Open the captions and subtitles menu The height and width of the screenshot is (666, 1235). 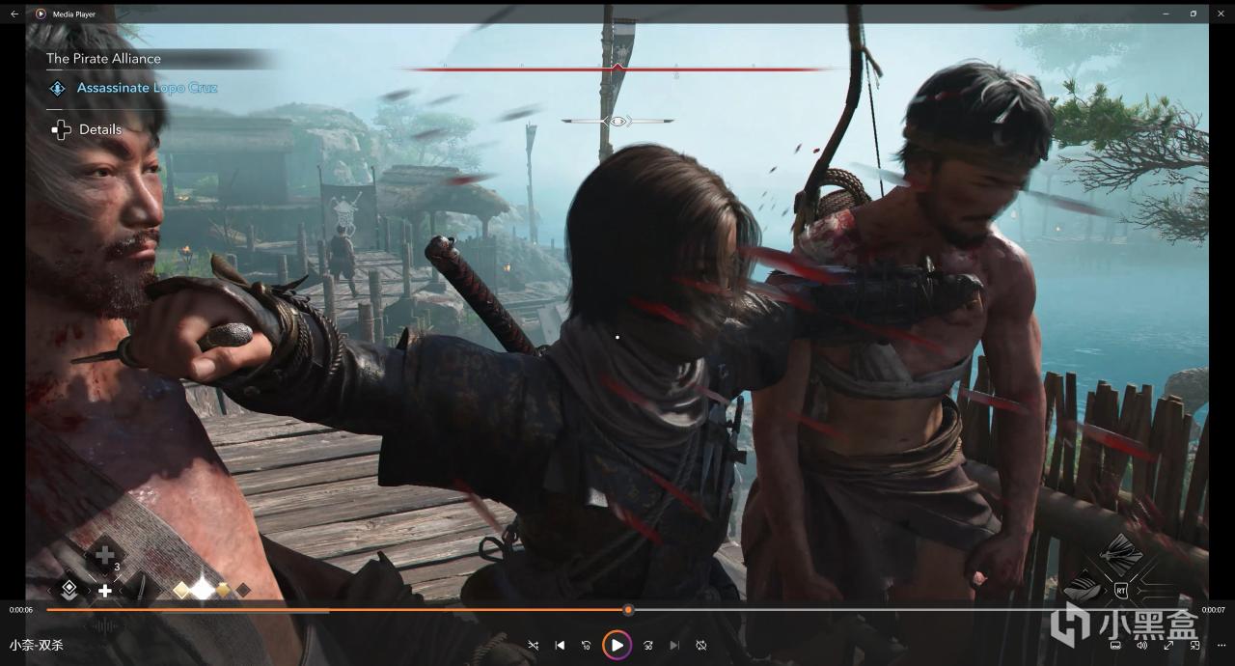pyautogui.click(x=1115, y=645)
